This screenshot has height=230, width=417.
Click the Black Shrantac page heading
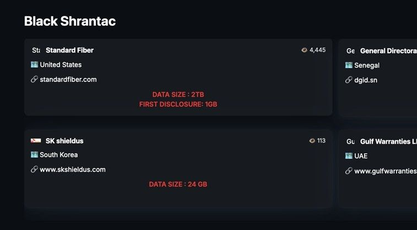[x=70, y=21]
